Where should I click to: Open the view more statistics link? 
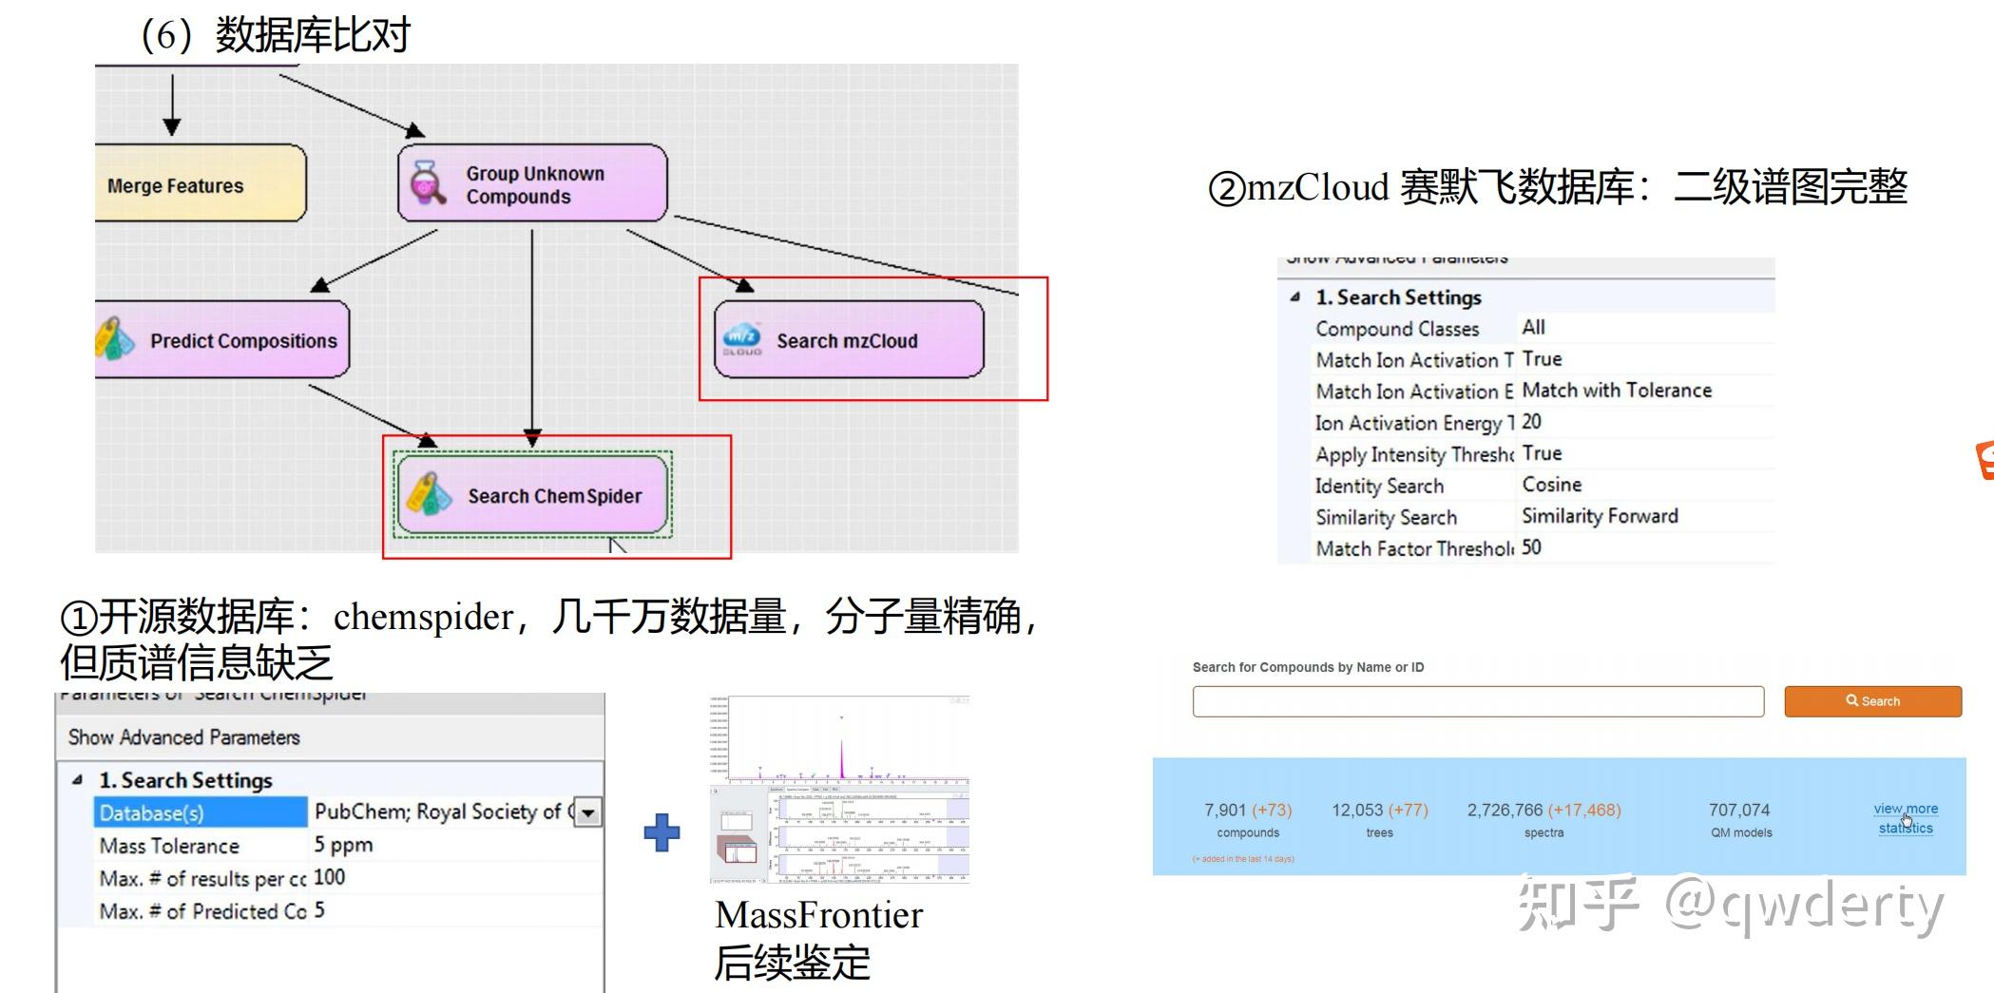1904,817
